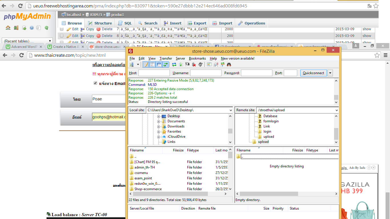The image size is (390, 219).
Task: Click the Quickconnect button
Action: (x=313, y=73)
